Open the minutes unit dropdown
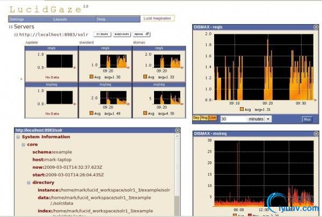The width and height of the screenshot is (322, 217). 259,119
